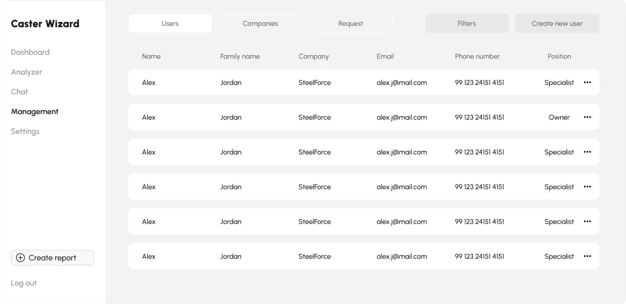Open Settings from the sidebar
626x304 pixels.
[x=25, y=131]
